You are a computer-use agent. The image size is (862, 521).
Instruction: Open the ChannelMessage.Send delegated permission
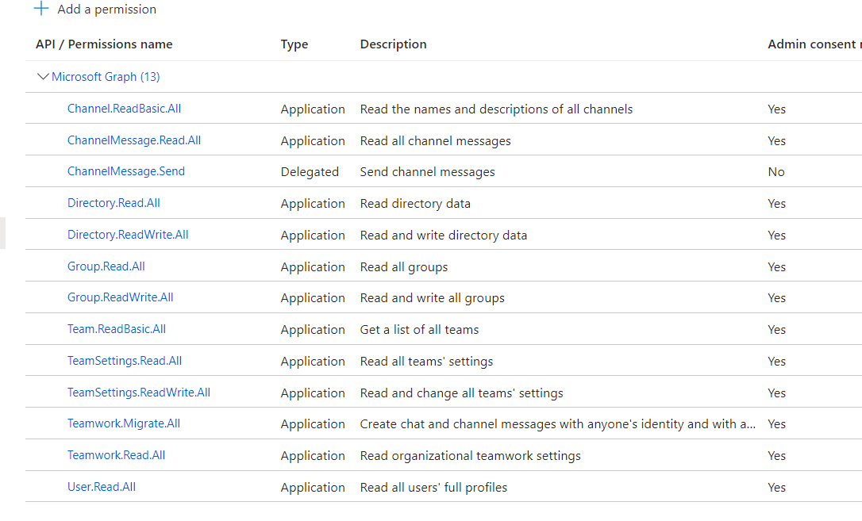[125, 170]
